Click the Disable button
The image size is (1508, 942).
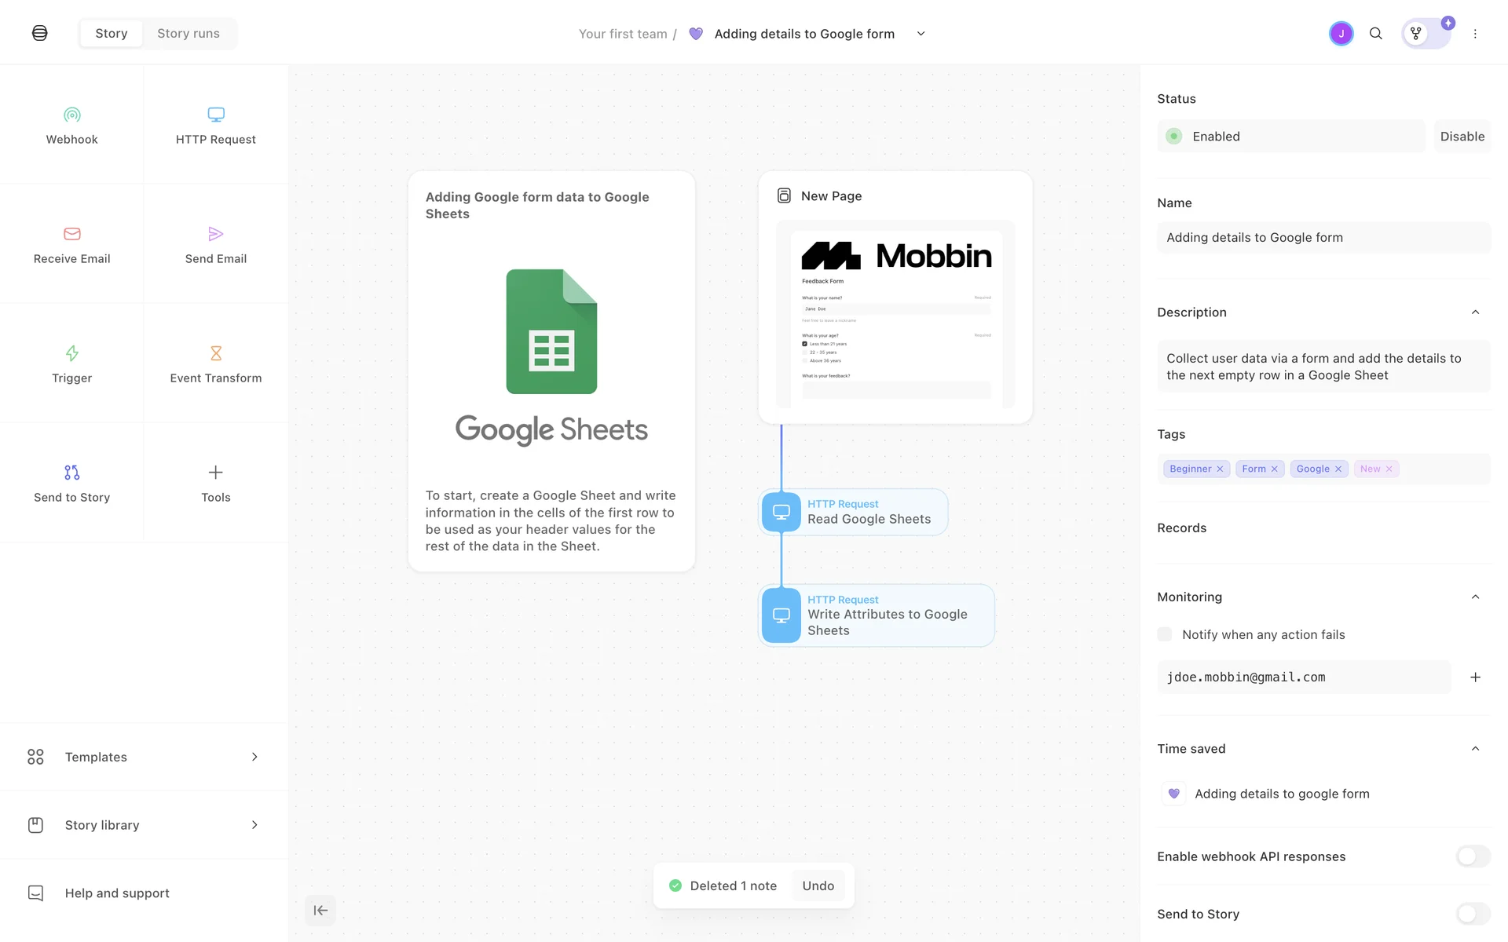click(x=1462, y=137)
